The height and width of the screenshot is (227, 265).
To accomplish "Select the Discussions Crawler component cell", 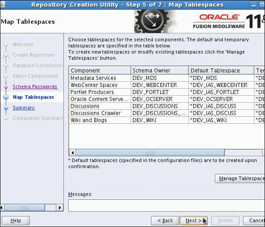I will tap(100, 113).
